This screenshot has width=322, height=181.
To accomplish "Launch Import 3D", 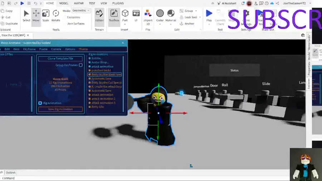I will point(148,17).
